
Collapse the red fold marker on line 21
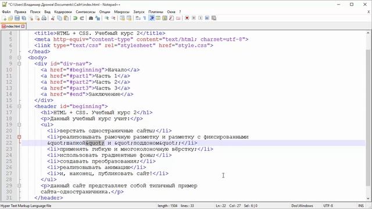point(19,137)
